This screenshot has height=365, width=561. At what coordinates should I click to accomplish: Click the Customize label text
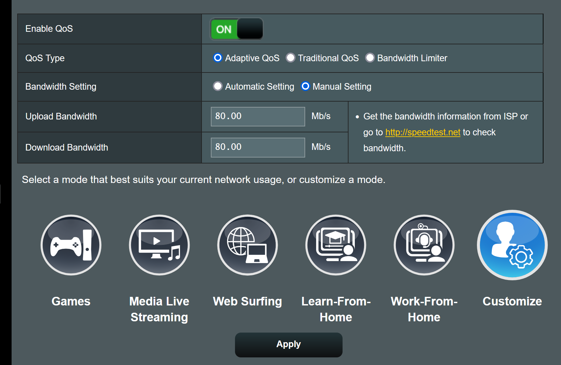(x=512, y=301)
